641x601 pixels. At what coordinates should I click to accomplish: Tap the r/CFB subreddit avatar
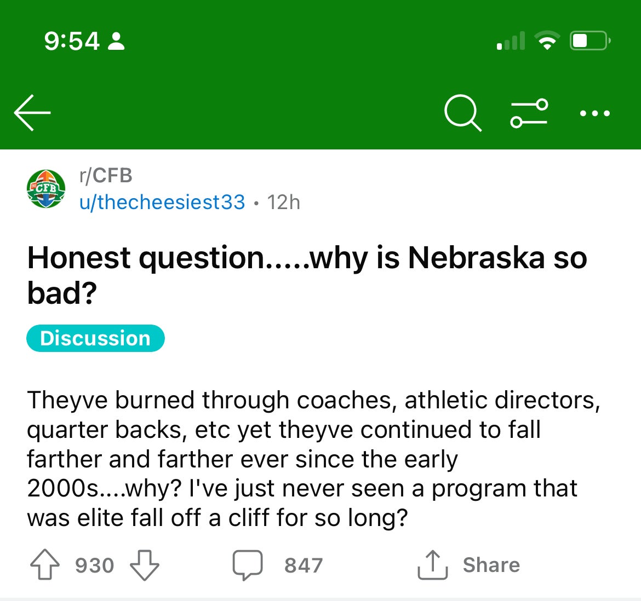(44, 188)
